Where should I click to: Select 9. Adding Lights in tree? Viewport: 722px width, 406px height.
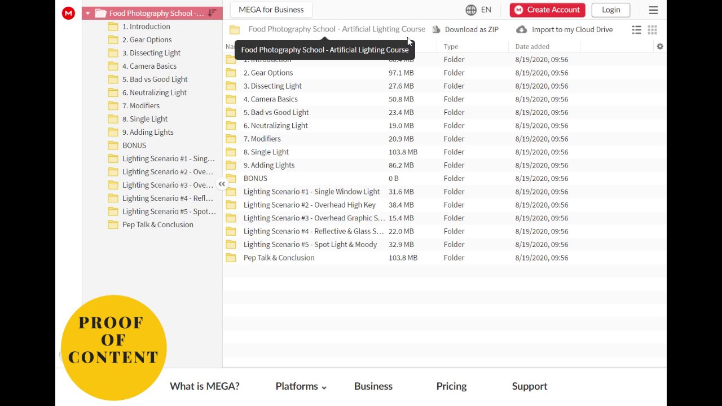[148, 132]
